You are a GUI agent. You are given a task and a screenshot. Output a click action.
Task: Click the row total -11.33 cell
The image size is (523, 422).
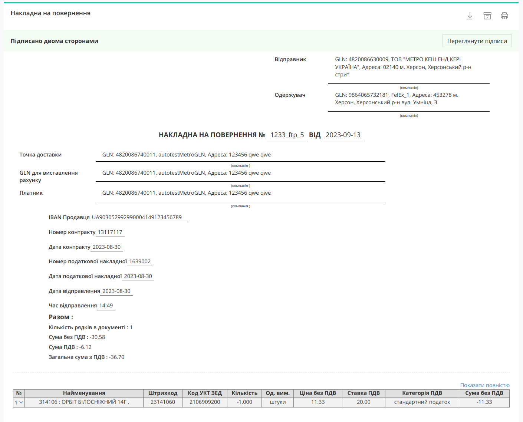[484, 402]
